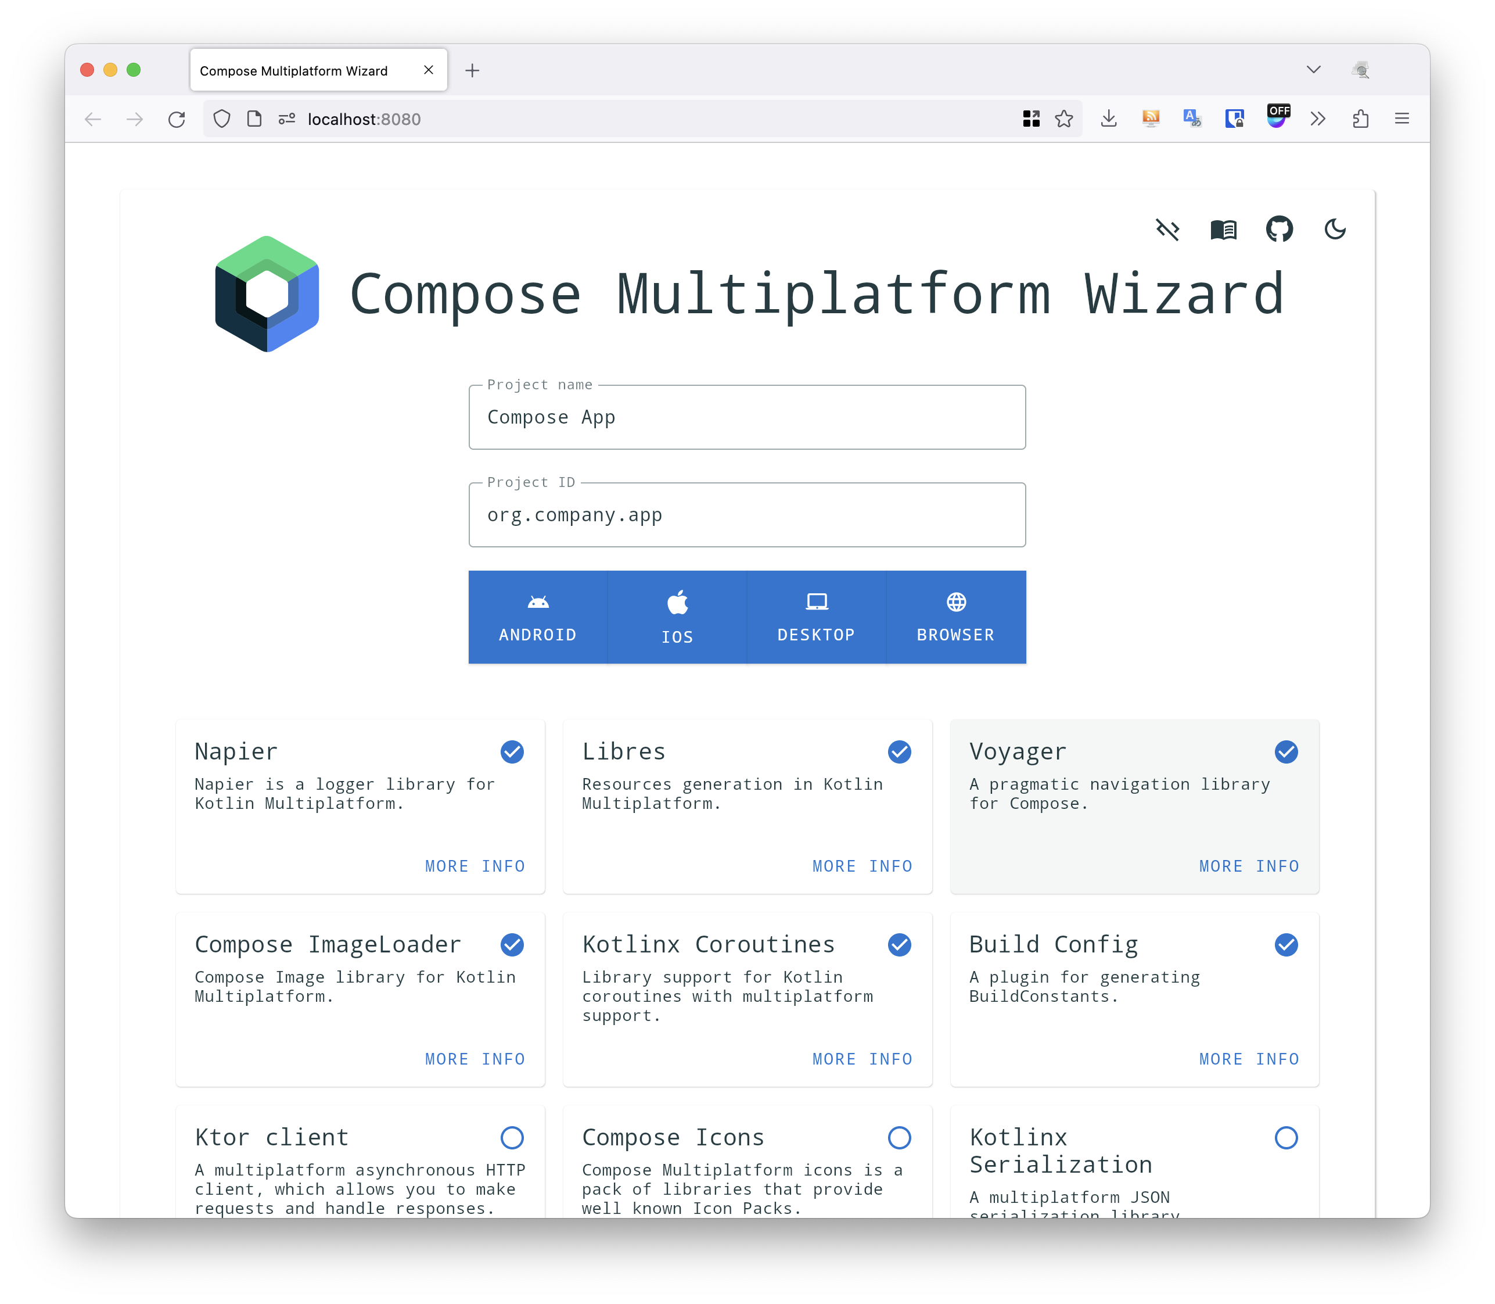Select the Compose Icons checkbox
The image size is (1495, 1304).
[900, 1137]
